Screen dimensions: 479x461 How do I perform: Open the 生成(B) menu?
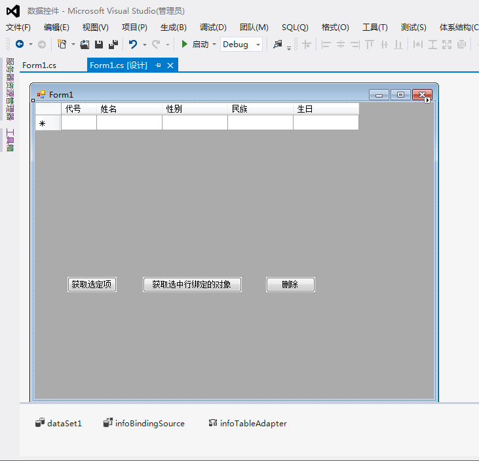(173, 28)
